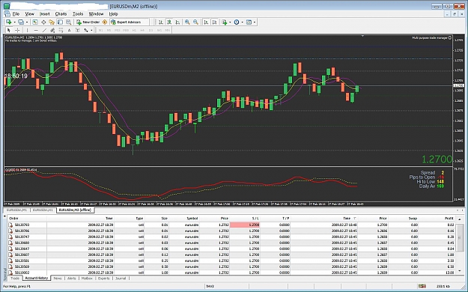Viewport: 468px width, 292px height.
Task: Click the Account History scroll-down arrow
Action: 460,271
